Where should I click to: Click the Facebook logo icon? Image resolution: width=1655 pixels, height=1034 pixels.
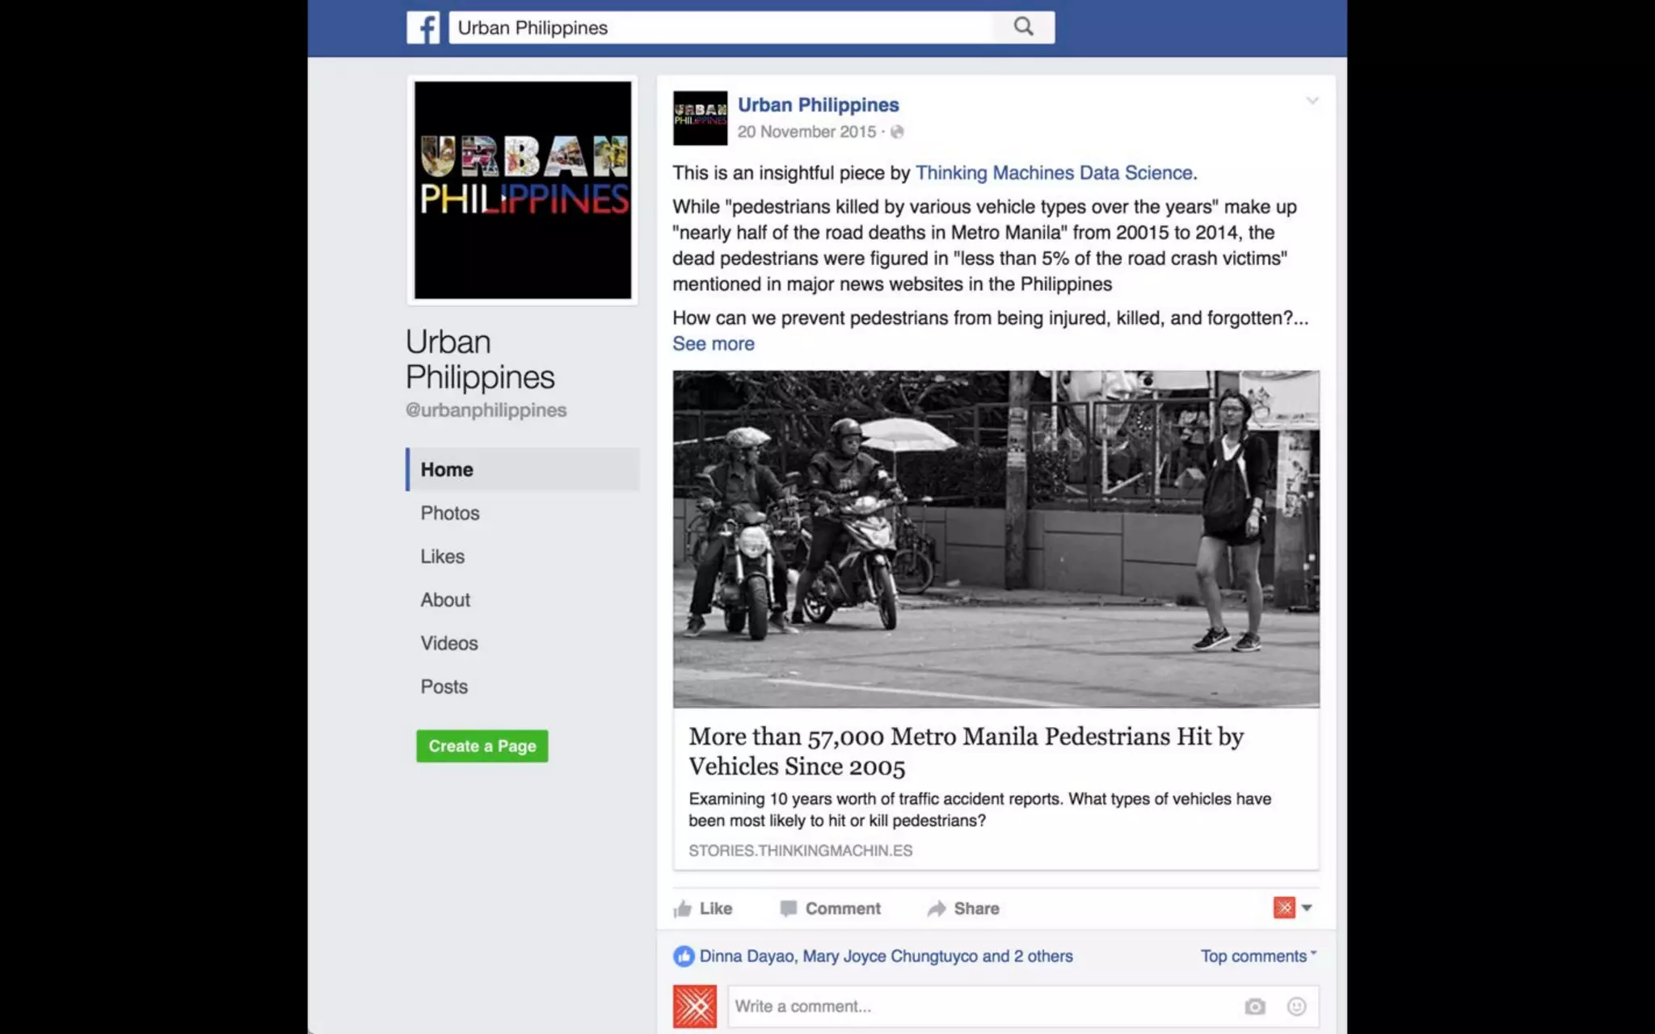tap(423, 27)
